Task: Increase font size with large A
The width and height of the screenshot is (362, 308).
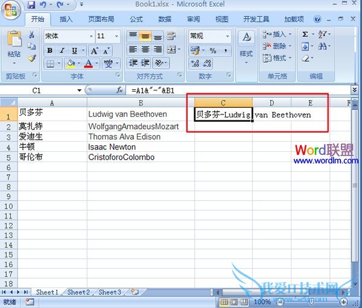Action: (x=95, y=51)
